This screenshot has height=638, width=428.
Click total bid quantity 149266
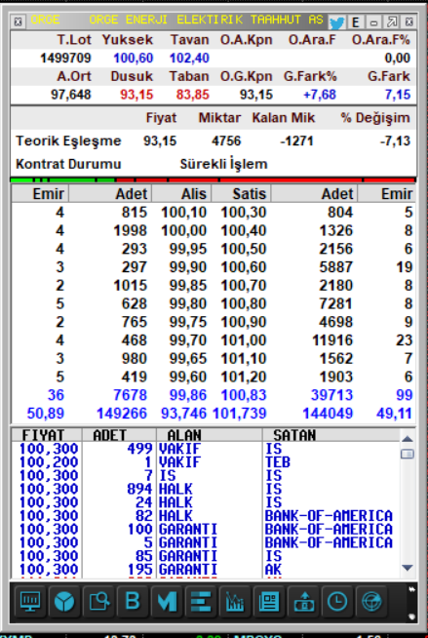[x=122, y=414]
